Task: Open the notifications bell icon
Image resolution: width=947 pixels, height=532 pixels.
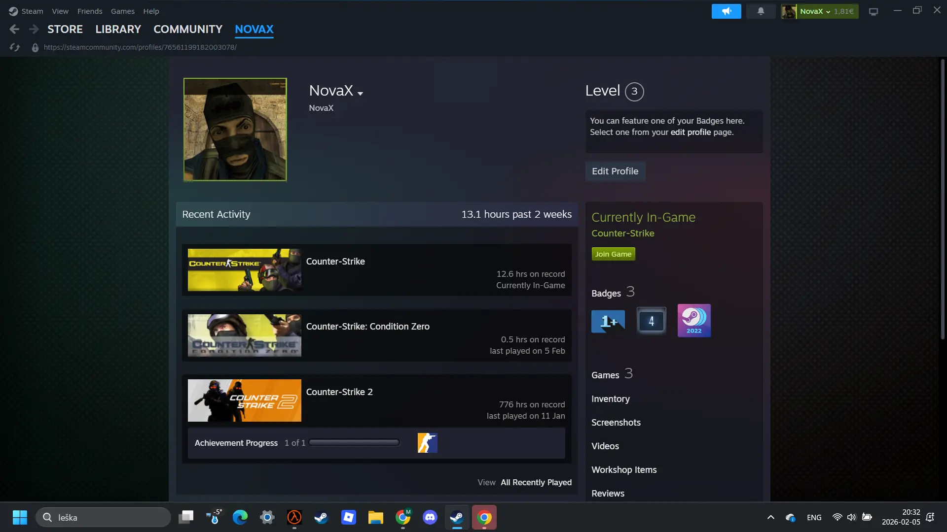Action: tap(761, 11)
